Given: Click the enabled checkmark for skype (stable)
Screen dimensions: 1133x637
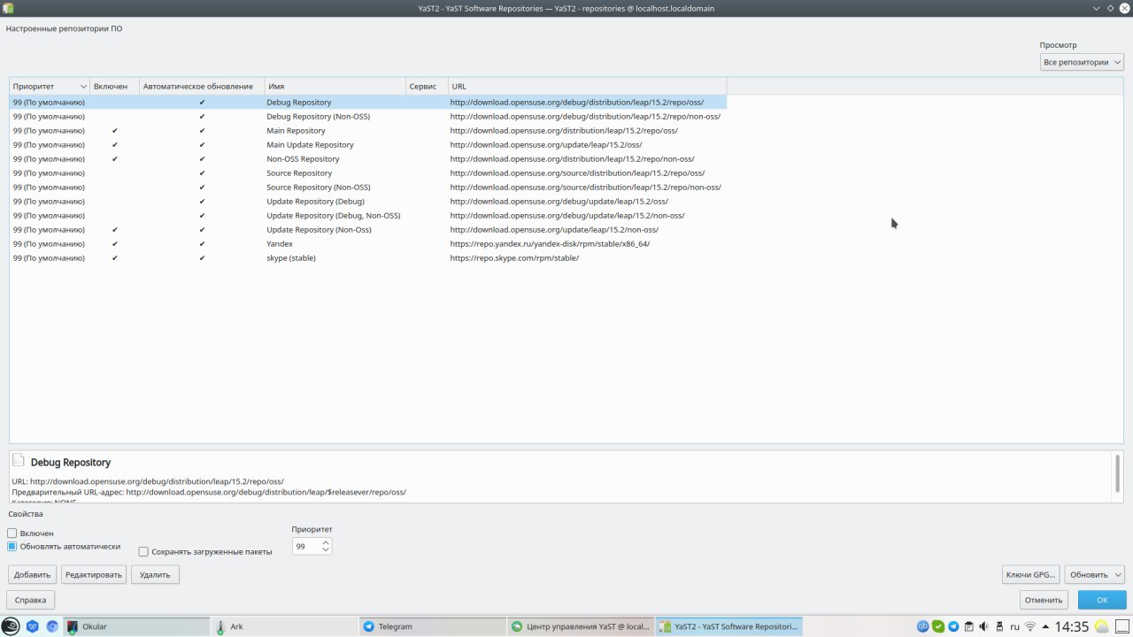Looking at the screenshot, I should pyautogui.click(x=115, y=258).
